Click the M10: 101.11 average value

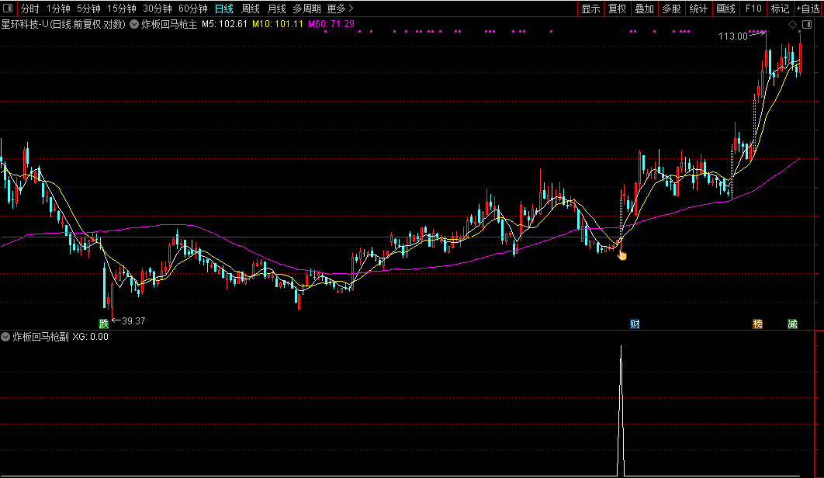pos(278,24)
